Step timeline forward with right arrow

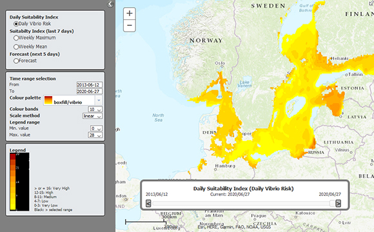(x=339, y=204)
